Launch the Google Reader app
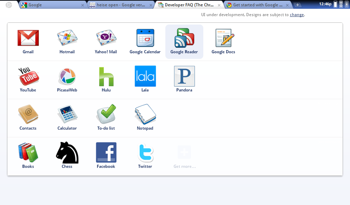This screenshot has width=350, height=205. click(x=184, y=38)
